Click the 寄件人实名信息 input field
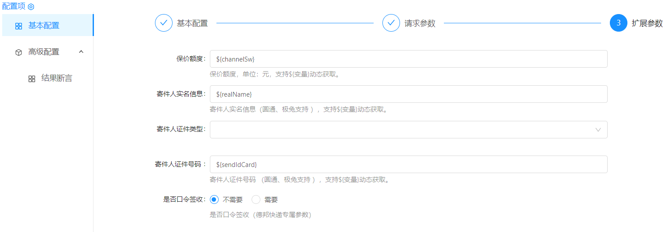 pyautogui.click(x=408, y=94)
